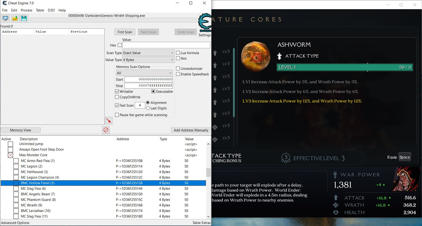Click Add Address Manually button
Image resolution: width=422 pixels, height=226 pixels.
[191, 130]
